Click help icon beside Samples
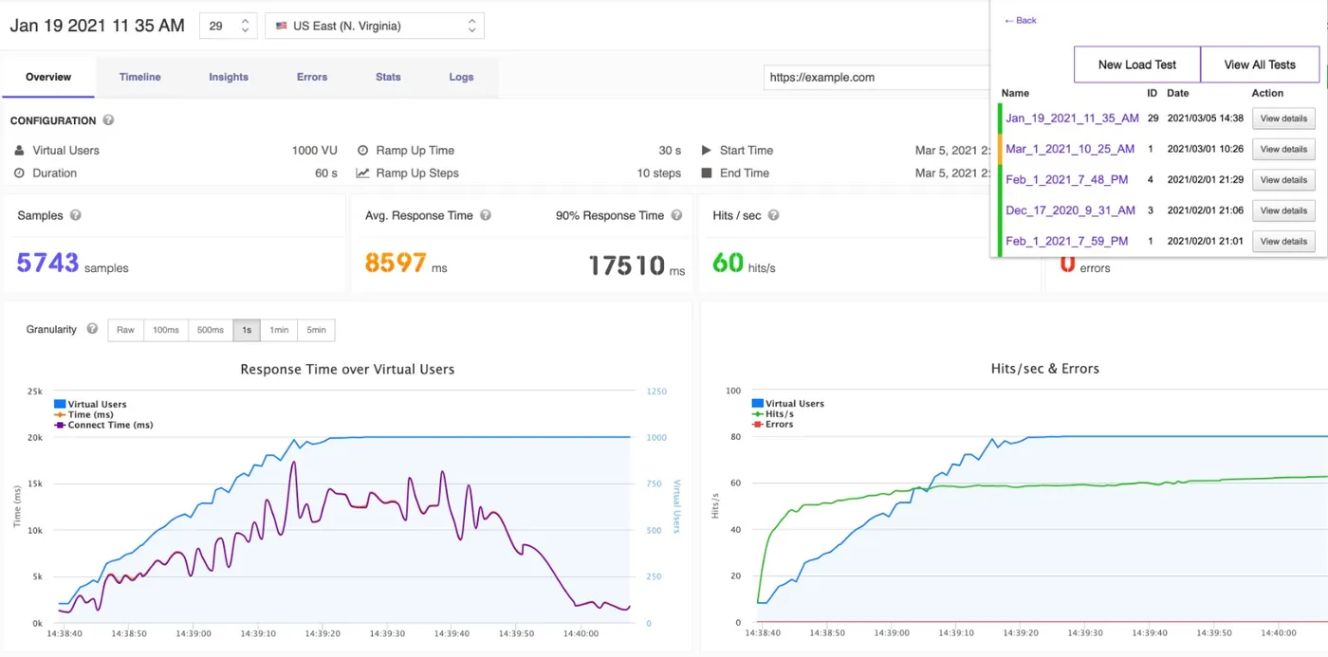Image resolution: width=1328 pixels, height=657 pixels. pos(76,215)
